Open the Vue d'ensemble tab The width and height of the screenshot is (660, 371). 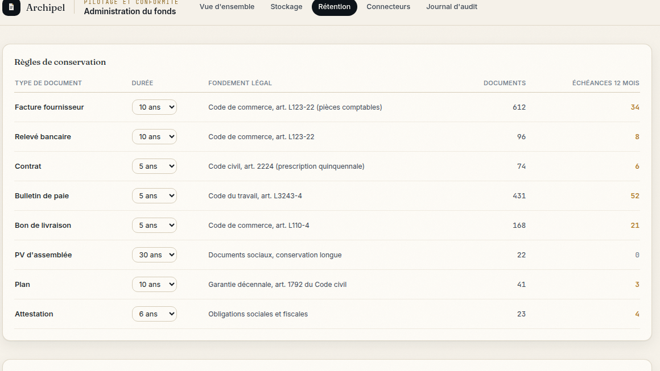tap(227, 7)
